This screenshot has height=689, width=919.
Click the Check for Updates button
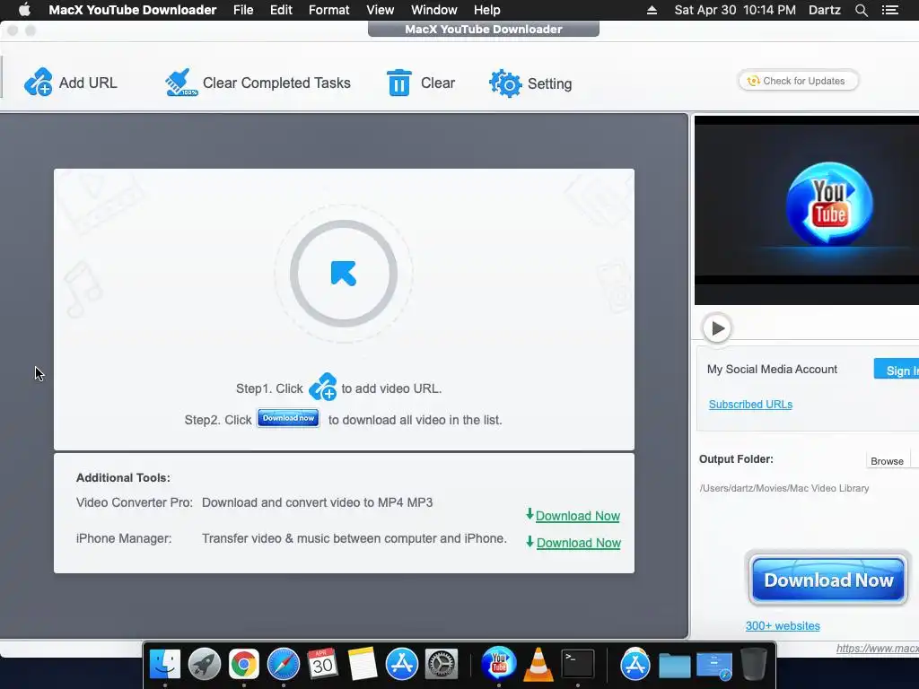pyautogui.click(x=798, y=81)
